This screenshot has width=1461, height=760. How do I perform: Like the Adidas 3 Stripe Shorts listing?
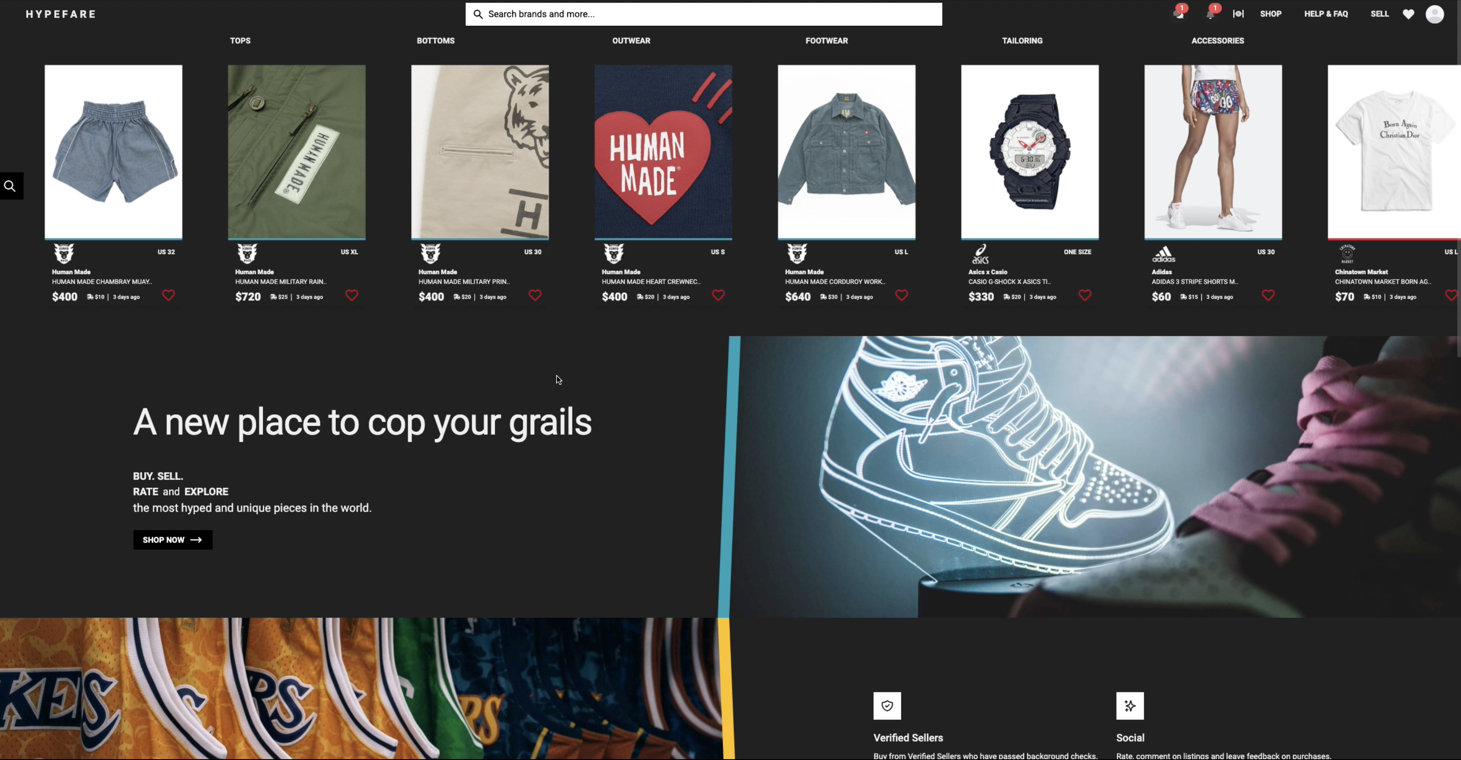click(x=1268, y=295)
